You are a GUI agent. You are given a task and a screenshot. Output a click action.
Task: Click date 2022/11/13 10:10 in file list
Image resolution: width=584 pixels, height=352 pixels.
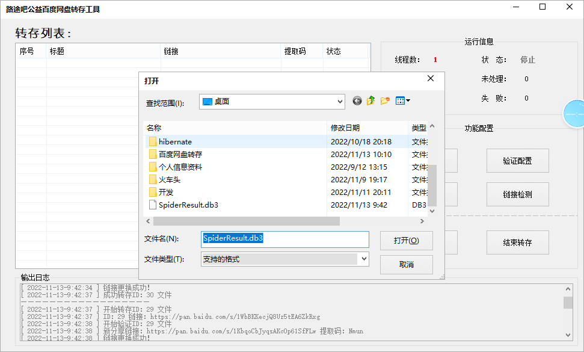coord(361,154)
